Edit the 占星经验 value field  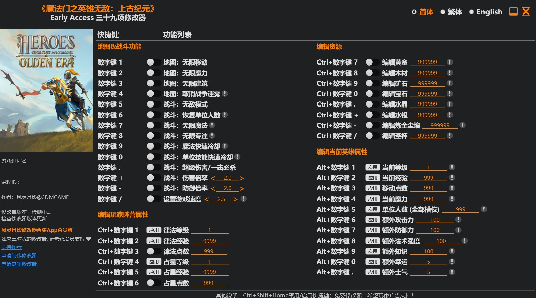pyautogui.click(x=210, y=272)
